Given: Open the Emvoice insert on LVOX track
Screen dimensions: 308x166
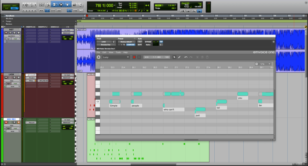Looking at the screenshot, I should [x=31, y=75].
